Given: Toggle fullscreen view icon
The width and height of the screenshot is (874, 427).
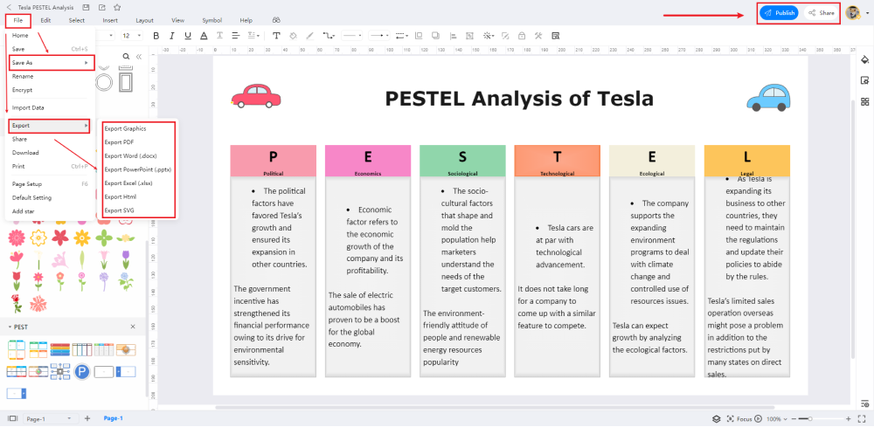Looking at the screenshot, I should coord(863,418).
